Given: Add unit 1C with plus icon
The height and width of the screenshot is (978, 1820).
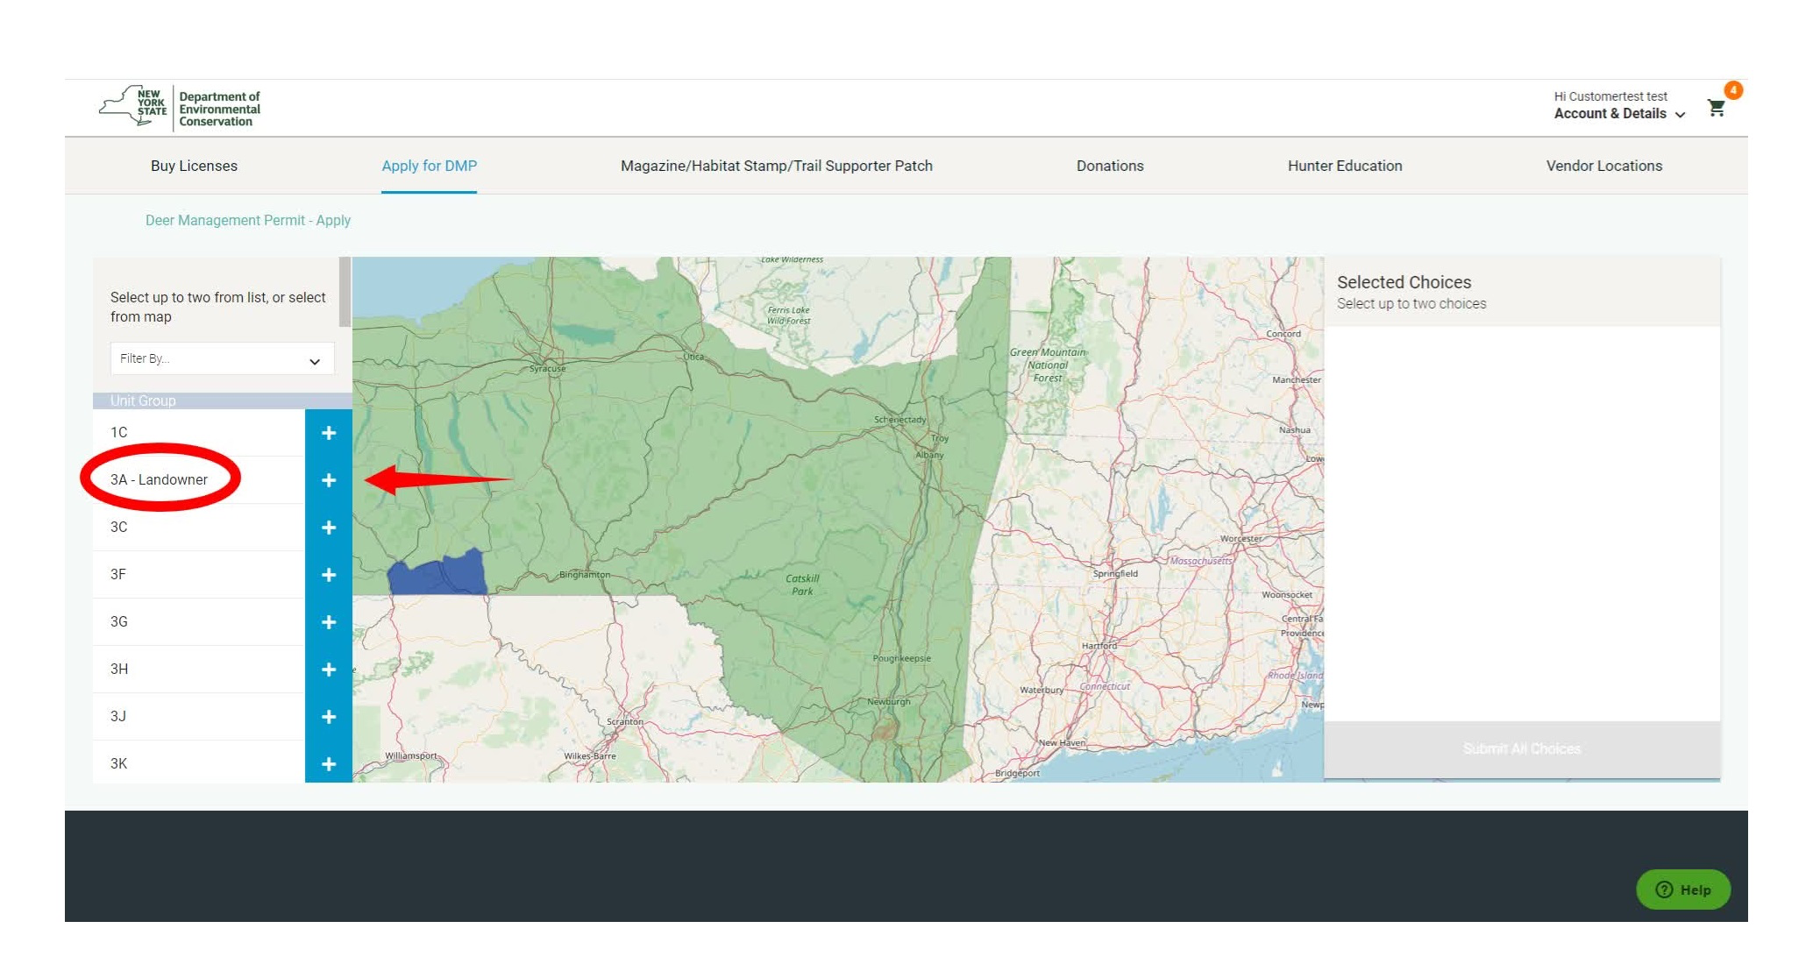Looking at the screenshot, I should tap(329, 433).
